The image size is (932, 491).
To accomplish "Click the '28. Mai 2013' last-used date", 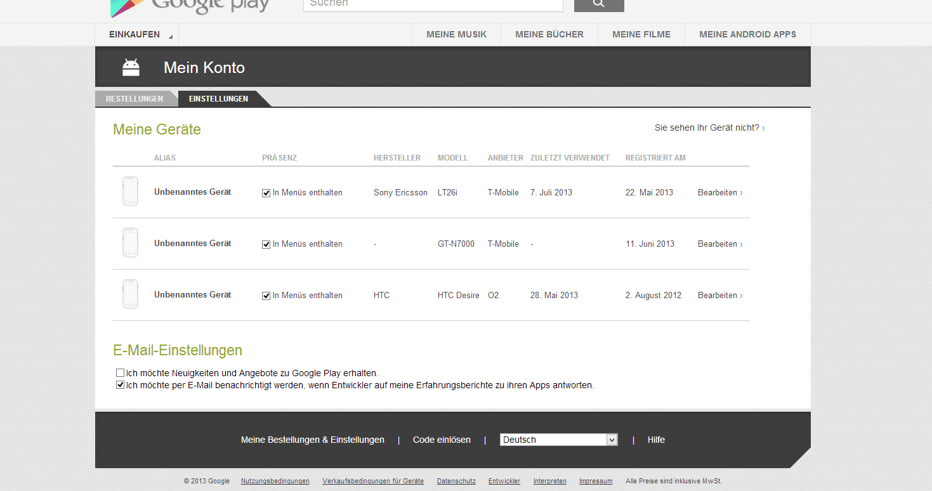I will [554, 296].
